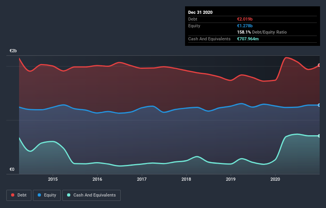Click the 2016 x-axis label
Viewport: 326px width, 208px height.
97,179
